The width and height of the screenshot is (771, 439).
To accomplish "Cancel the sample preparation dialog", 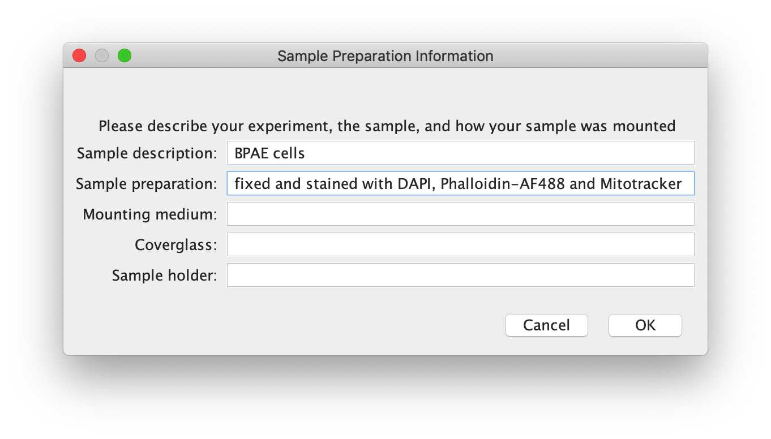I will pos(547,325).
